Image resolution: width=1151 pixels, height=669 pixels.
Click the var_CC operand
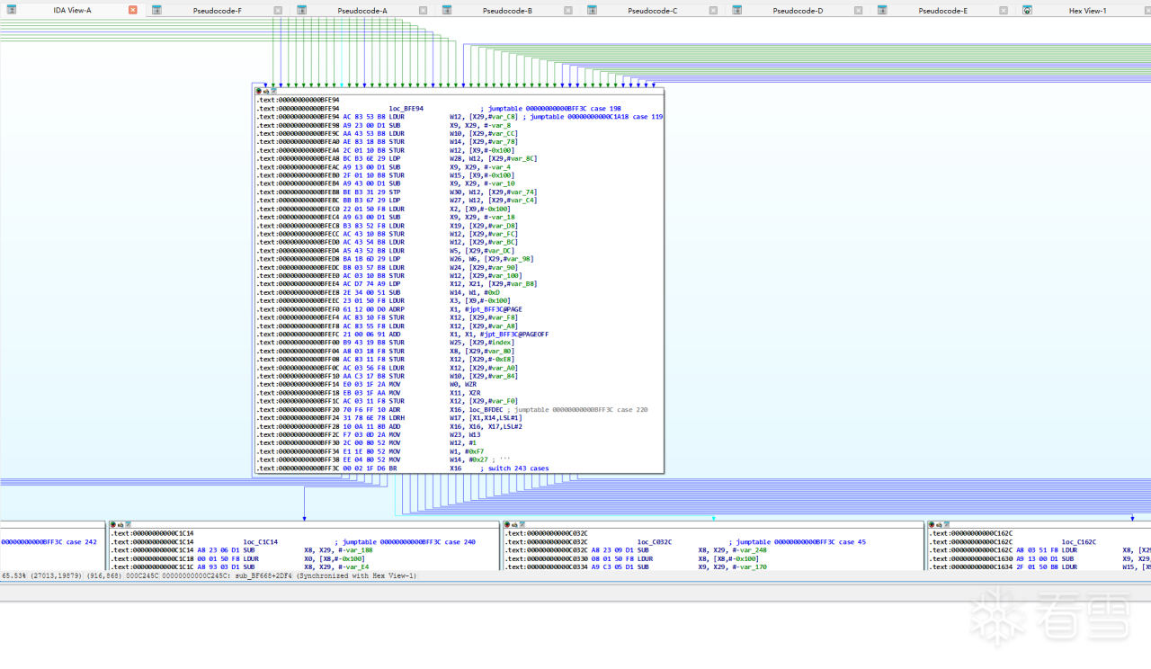click(503, 133)
